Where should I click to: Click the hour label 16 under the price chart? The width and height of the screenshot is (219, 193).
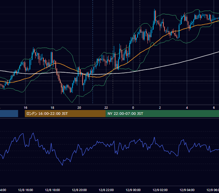(x=25, y=108)
